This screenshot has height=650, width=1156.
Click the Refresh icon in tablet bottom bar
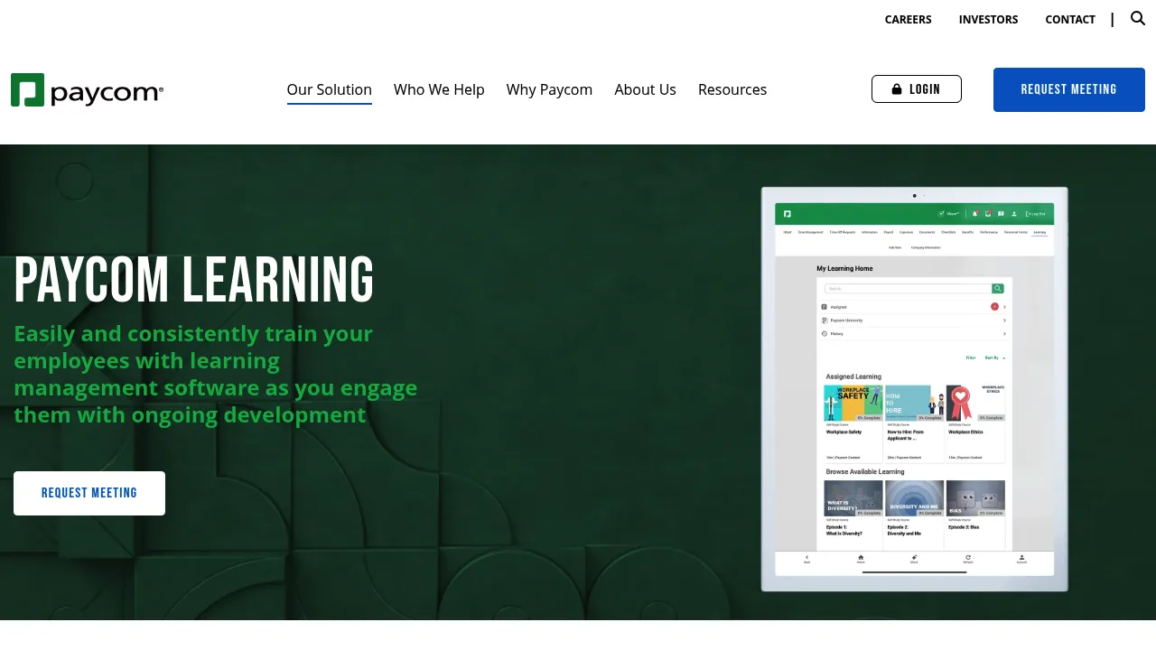(968, 560)
